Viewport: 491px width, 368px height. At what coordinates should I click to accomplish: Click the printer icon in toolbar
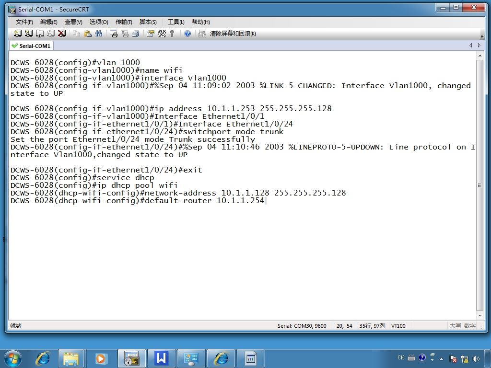[136, 34]
